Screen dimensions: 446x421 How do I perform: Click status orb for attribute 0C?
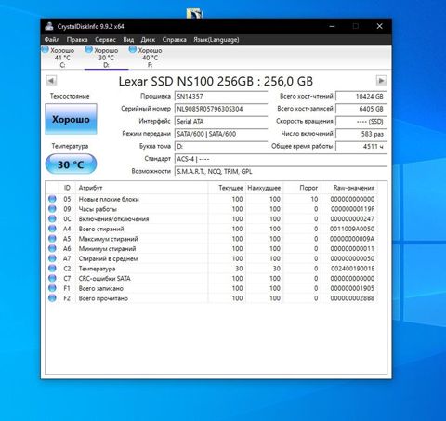click(x=52, y=218)
